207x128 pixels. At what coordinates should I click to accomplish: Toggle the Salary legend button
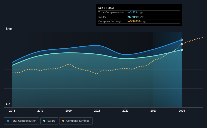pos(49,121)
